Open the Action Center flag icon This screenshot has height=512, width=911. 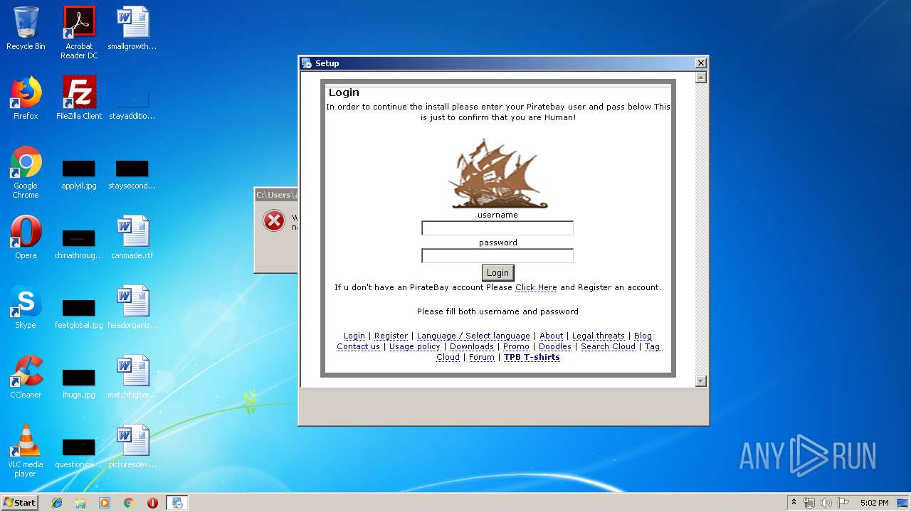(843, 503)
